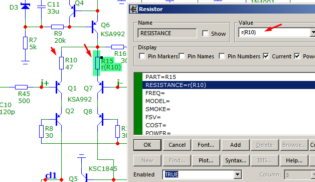Click the Cancel button

click(x=177, y=145)
